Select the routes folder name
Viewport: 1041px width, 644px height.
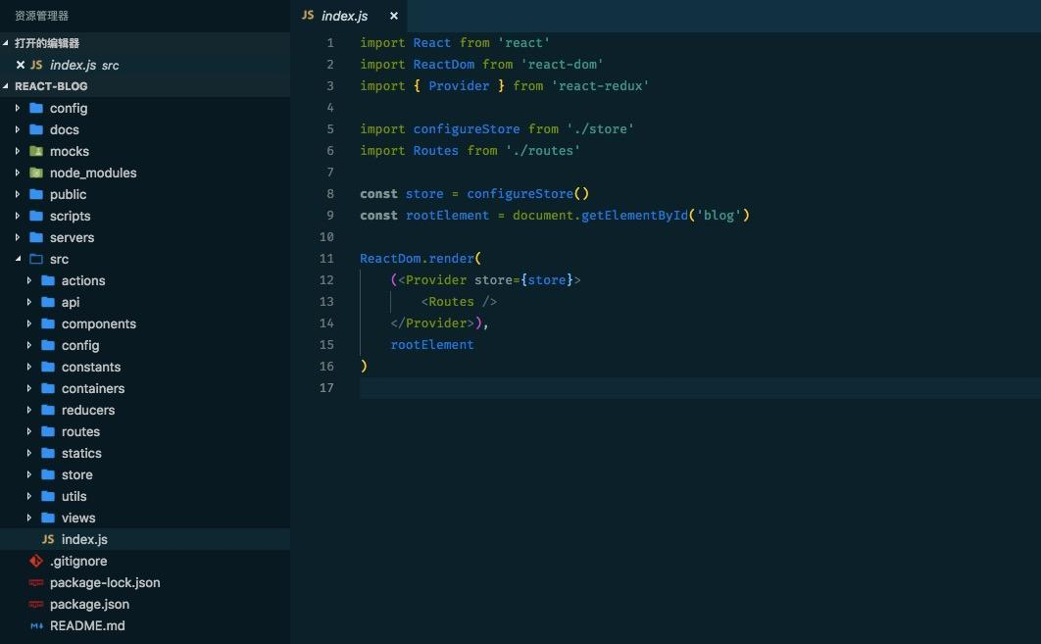80,431
